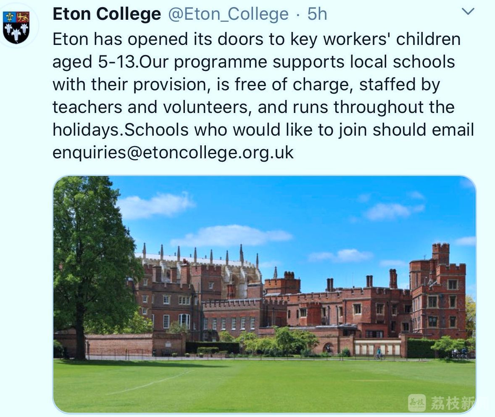Screen dimensions: 495x417
Task: Expand the tweet options chevron
Action: pyautogui.click(x=468, y=12)
